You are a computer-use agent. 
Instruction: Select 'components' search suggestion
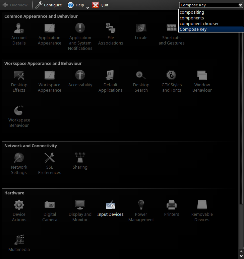[x=211, y=18]
